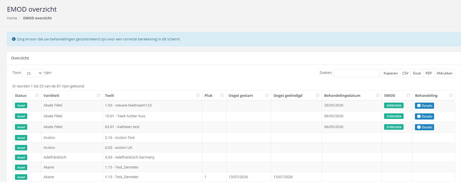Open Details for 10.01 - Teelt Achter huis
The width and height of the screenshot is (461, 182).
tap(424, 116)
